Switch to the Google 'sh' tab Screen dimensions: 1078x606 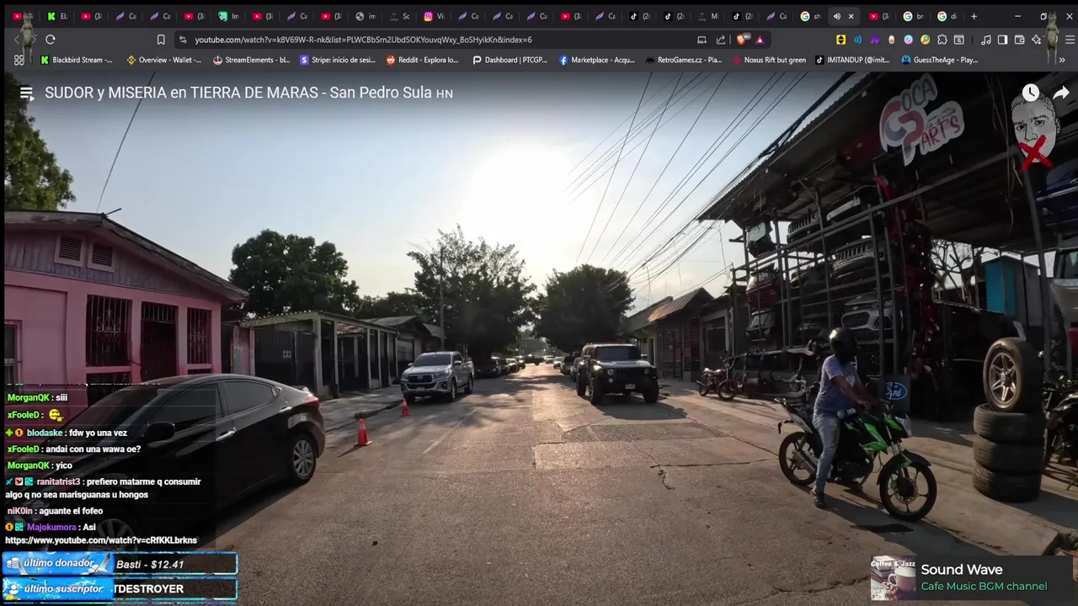click(x=810, y=16)
